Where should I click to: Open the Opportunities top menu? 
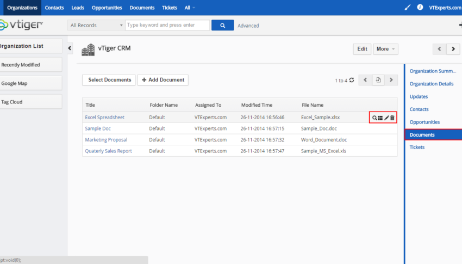coord(107,8)
